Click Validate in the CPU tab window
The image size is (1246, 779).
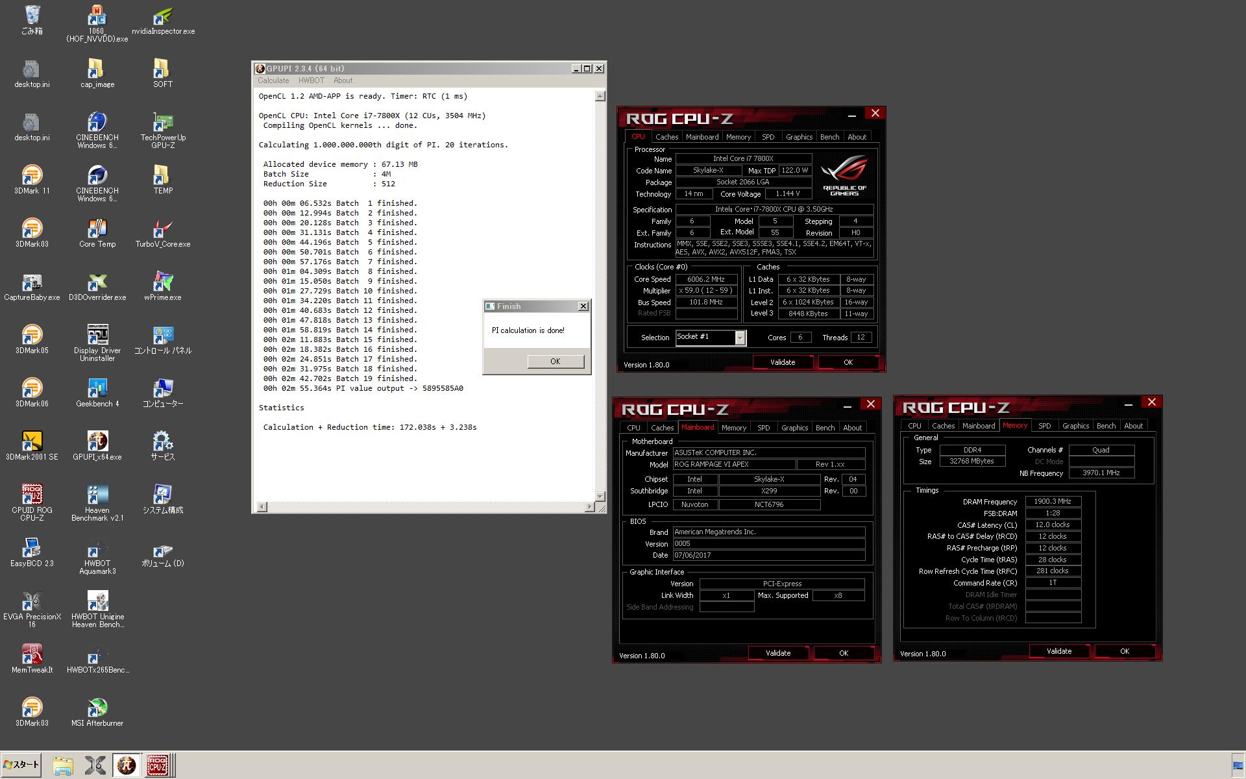[783, 362]
